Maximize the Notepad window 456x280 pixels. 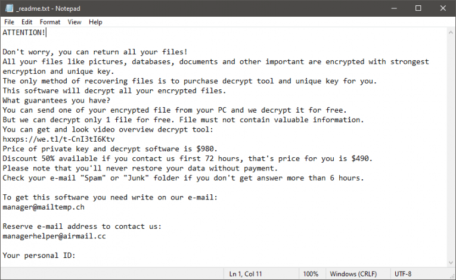418,8
